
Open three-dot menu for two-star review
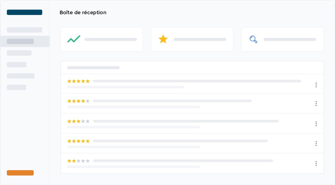click(316, 163)
